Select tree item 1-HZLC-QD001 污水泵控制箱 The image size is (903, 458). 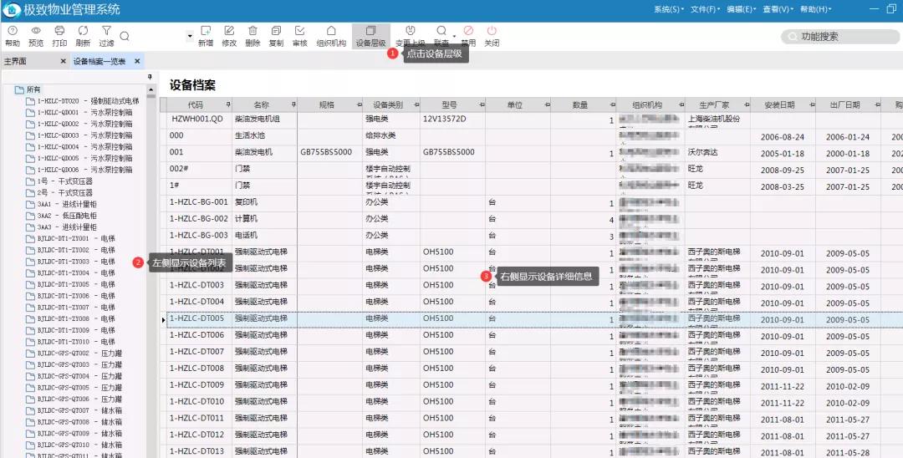[x=84, y=113]
